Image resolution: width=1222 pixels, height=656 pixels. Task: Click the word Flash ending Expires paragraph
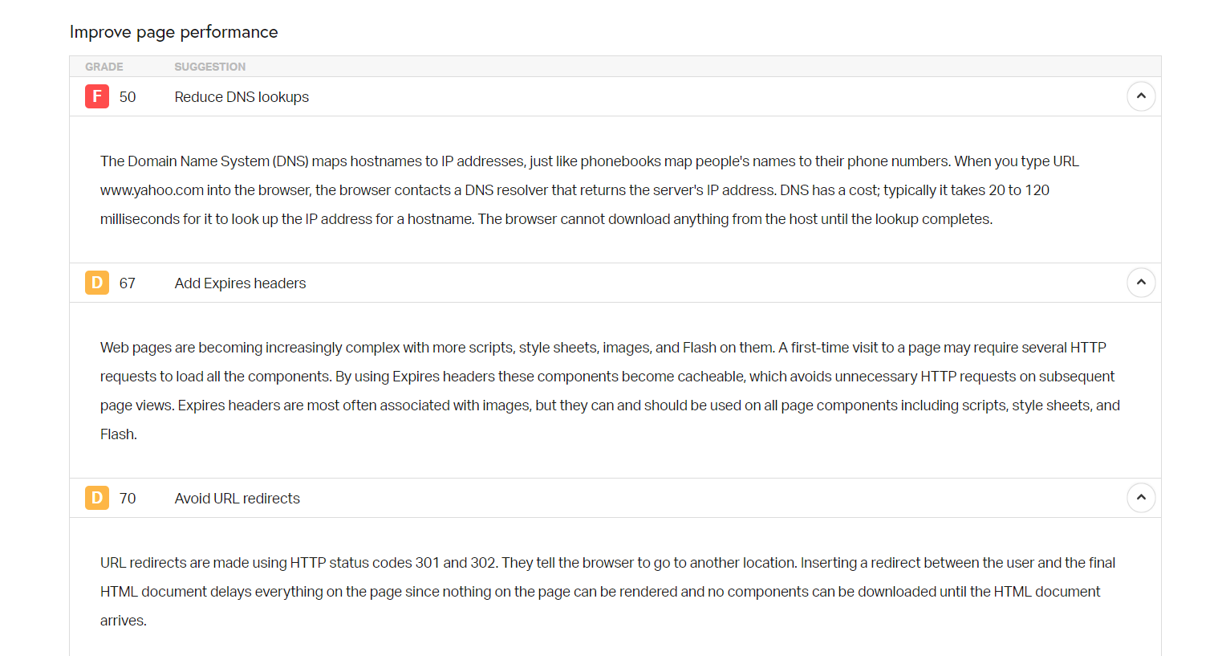click(x=119, y=434)
